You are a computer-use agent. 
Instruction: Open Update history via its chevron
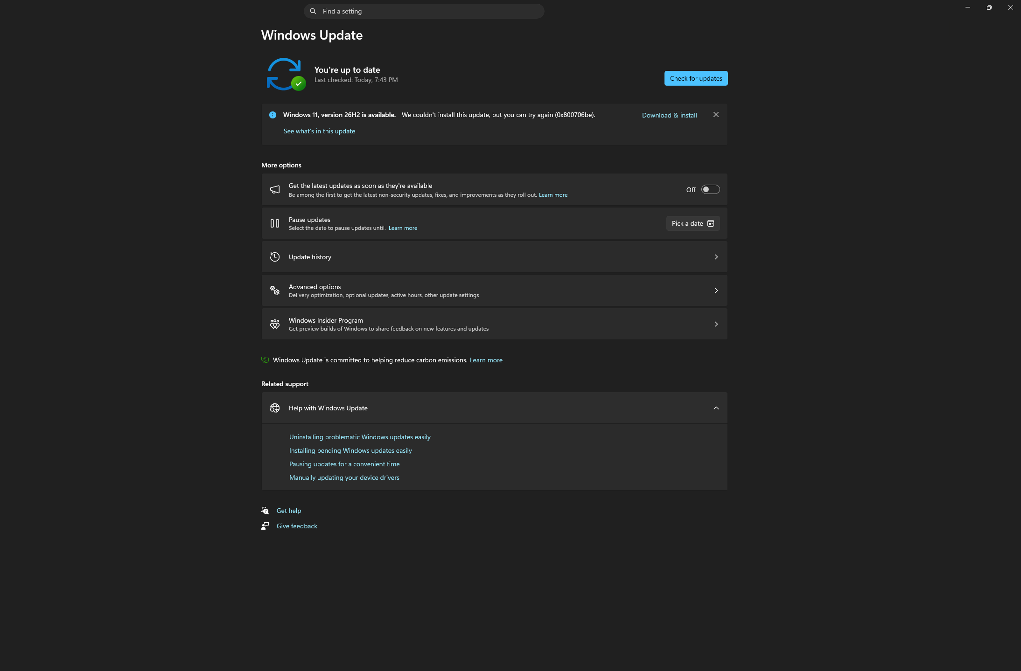(x=716, y=257)
